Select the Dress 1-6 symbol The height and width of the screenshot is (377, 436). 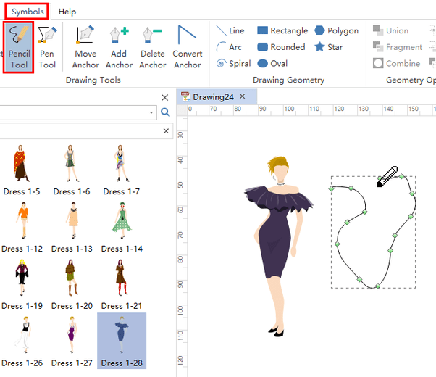71,170
